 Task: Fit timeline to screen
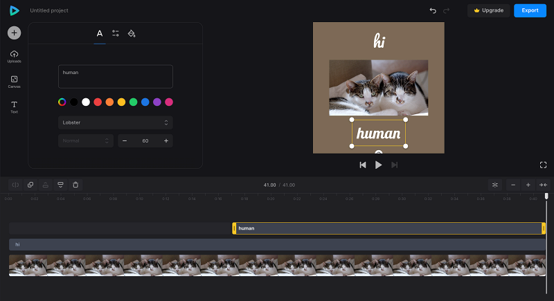click(x=543, y=185)
